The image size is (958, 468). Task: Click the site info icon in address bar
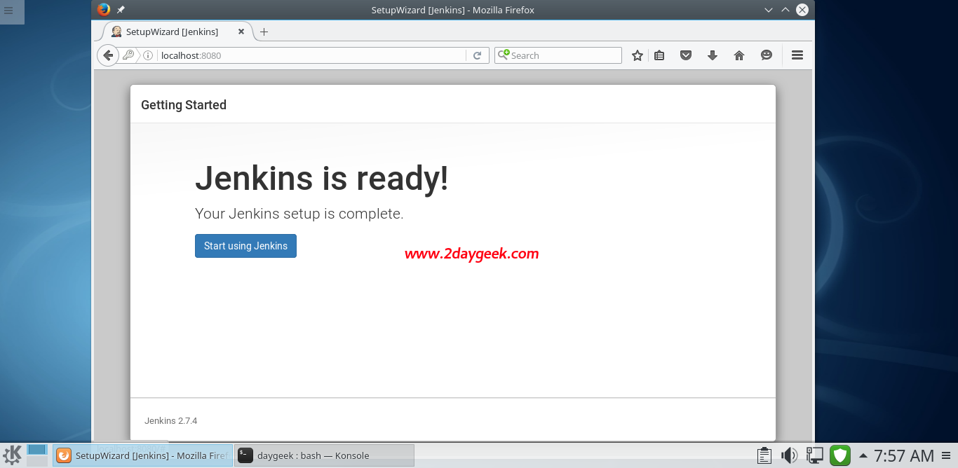(x=148, y=55)
